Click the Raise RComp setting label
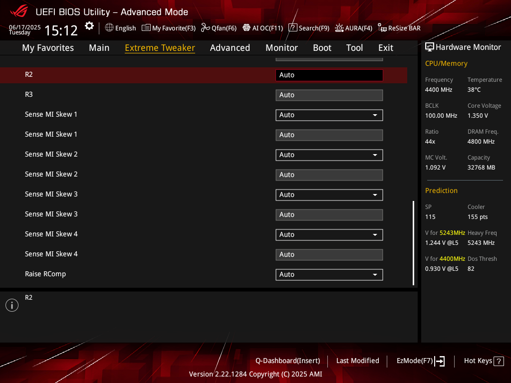This screenshot has width=511, height=383. click(45, 274)
